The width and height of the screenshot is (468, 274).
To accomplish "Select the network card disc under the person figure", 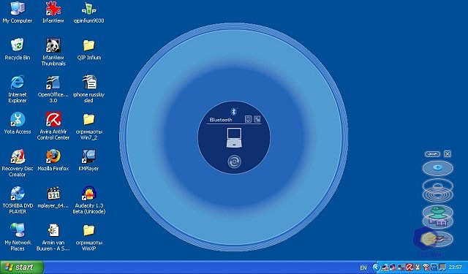I will tap(437, 222).
